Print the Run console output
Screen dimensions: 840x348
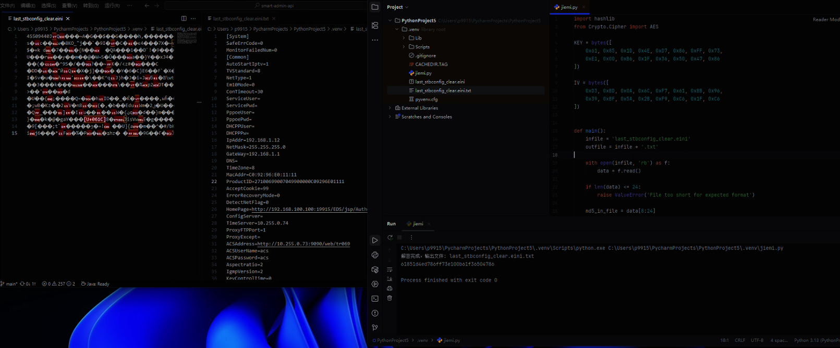coord(389,288)
